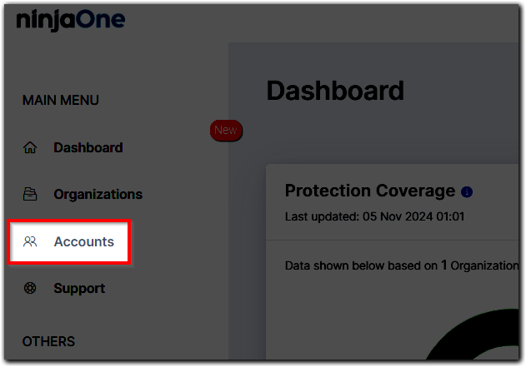
Task: Open the Support menu entry
Action: pos(79,289)
